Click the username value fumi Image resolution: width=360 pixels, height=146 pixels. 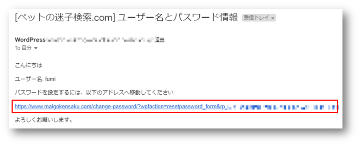pos(51,79)
